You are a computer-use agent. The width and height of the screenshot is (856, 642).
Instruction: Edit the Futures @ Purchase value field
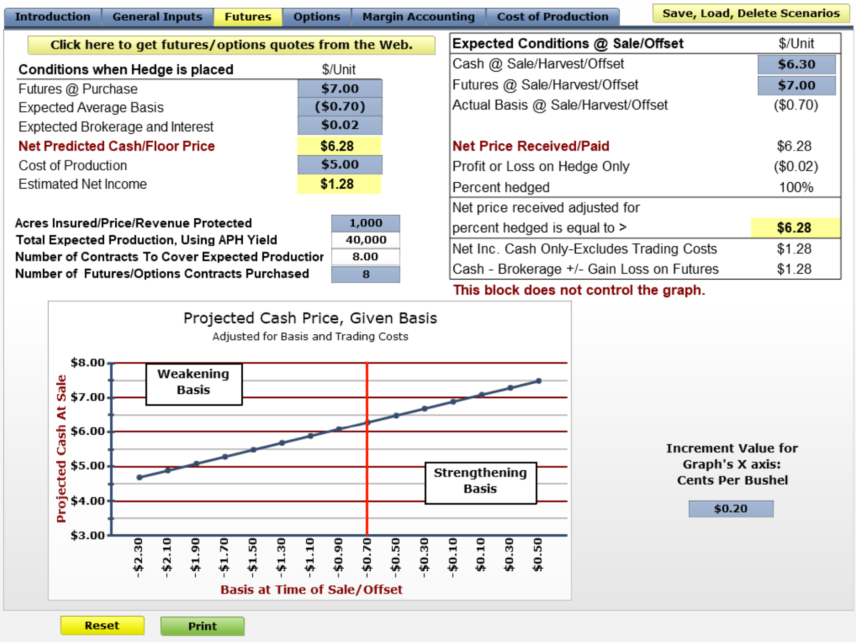pyautogui.click(x=340, y=88)
